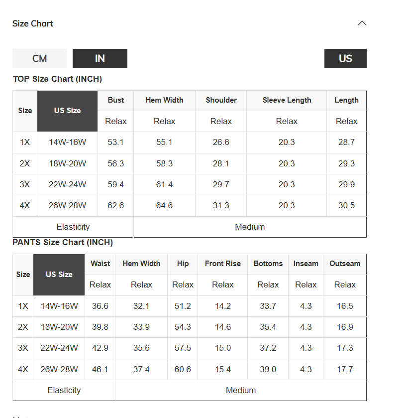The image size is (408, 418).
Task: Select US Size header in TOP chart
Action: (67, 111)
